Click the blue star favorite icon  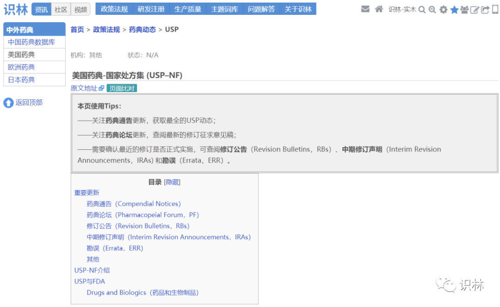tap(454, 10)
